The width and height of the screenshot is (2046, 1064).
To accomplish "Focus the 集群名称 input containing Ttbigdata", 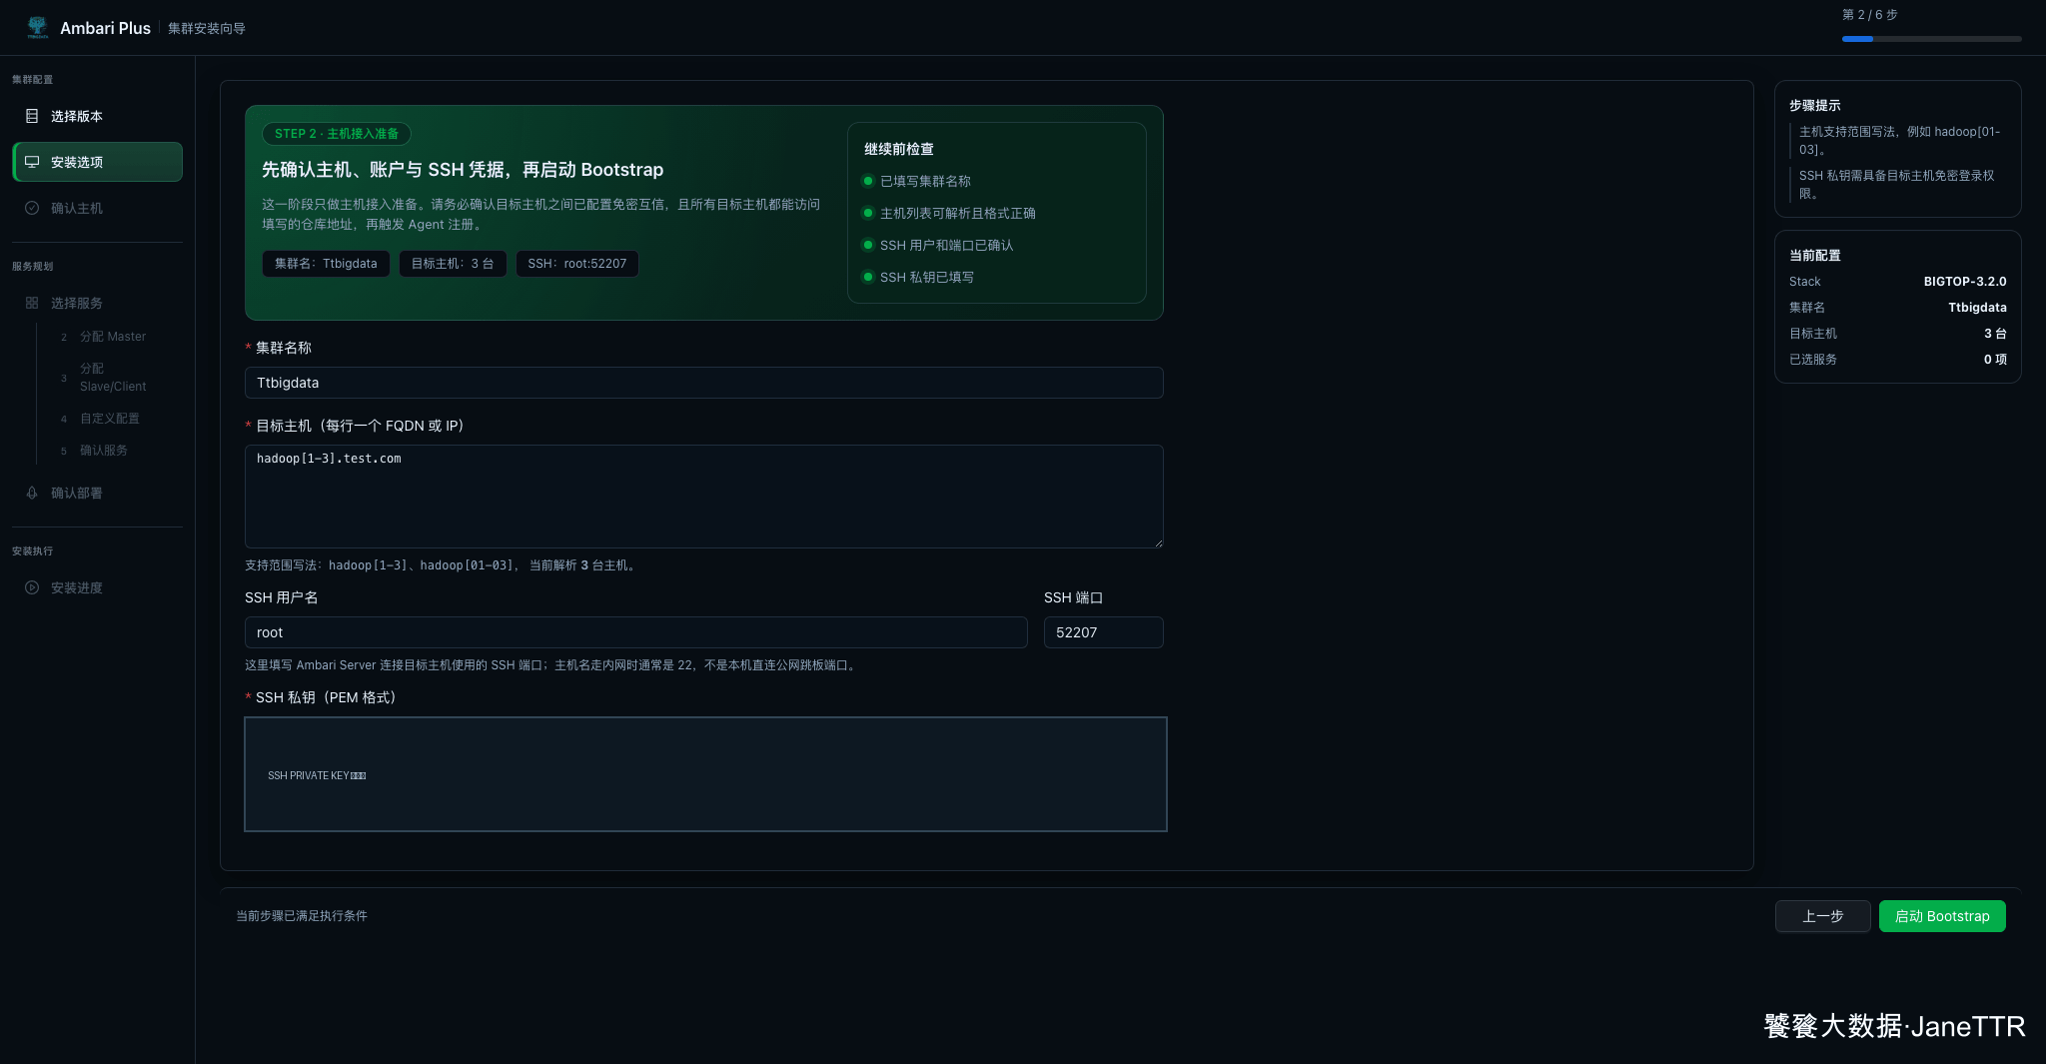I will pyautogui.click(x=704, y=383).
